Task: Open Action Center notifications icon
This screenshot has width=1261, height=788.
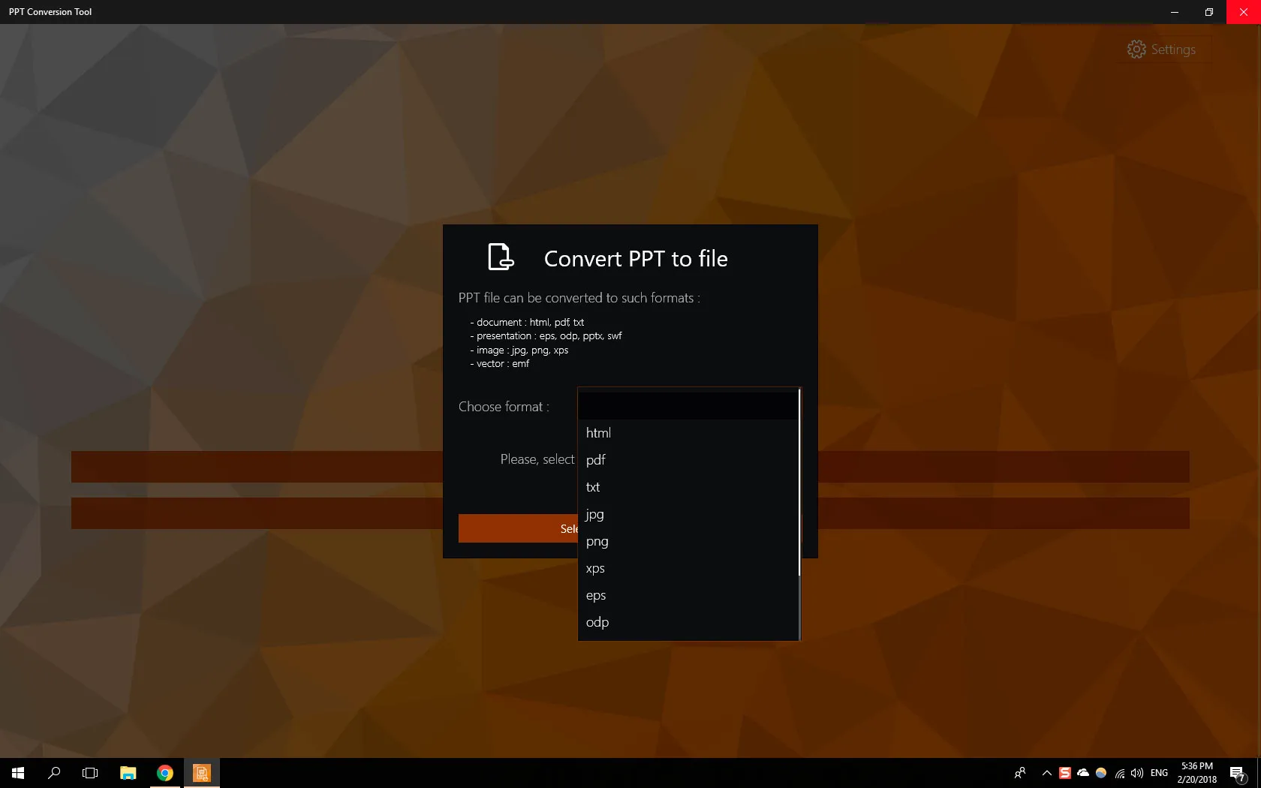Action: 1237,773
